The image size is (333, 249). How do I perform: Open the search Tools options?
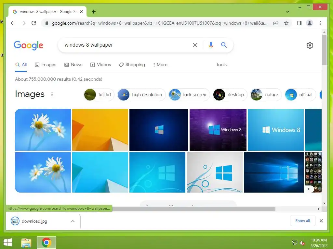[x=221, y=65]
